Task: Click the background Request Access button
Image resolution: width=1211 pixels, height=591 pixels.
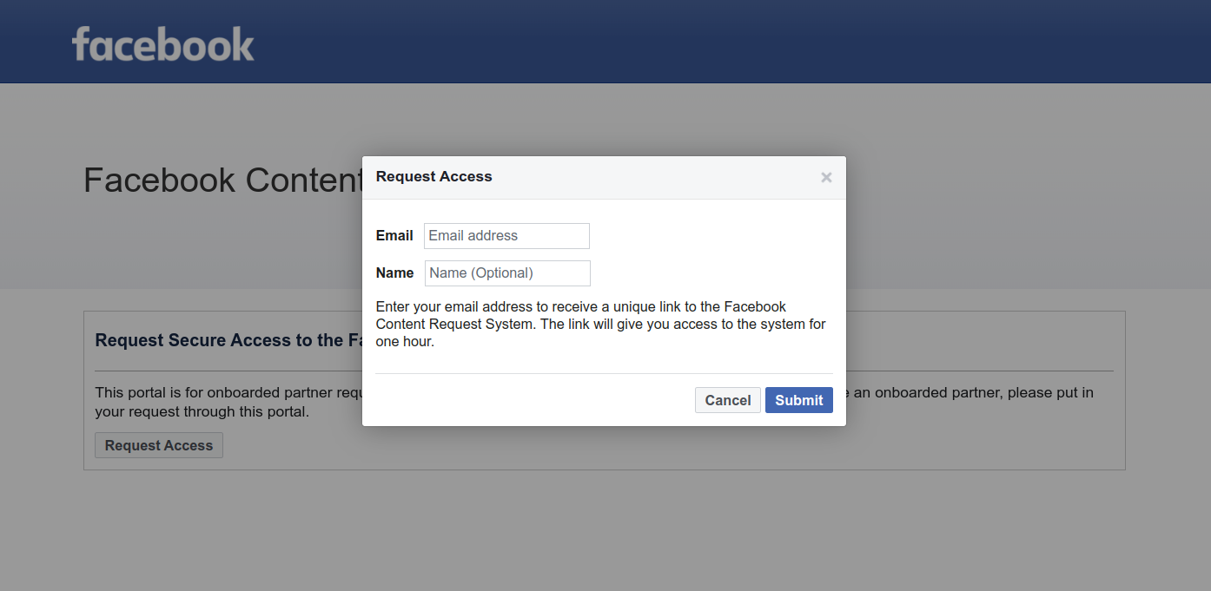Action: 159,445
